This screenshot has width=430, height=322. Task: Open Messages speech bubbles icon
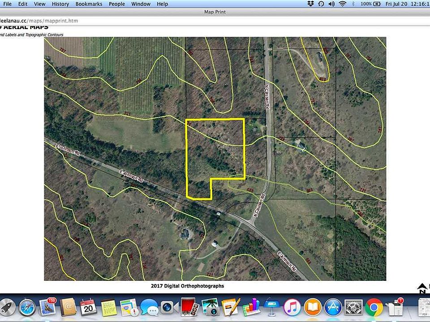pos(150,308)
